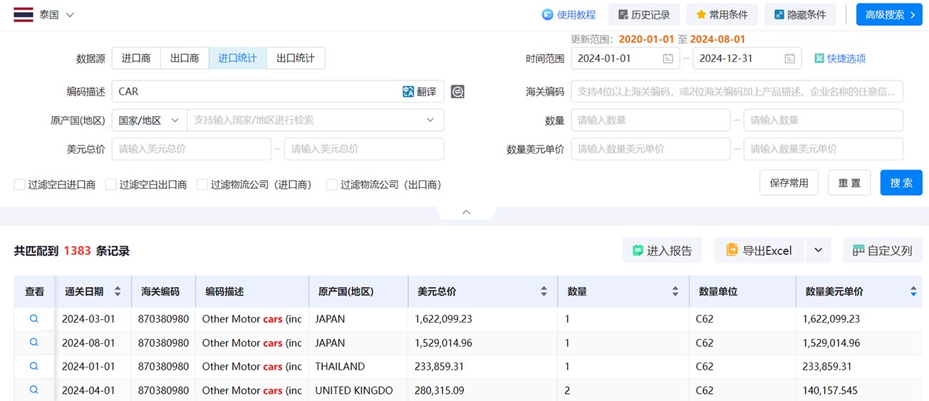
Task: Click the maximum 数量 input
Action: [823, 120]
